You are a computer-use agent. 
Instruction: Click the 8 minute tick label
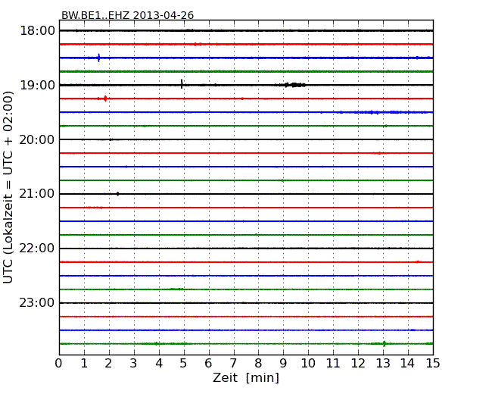click(x=258, y=364)
